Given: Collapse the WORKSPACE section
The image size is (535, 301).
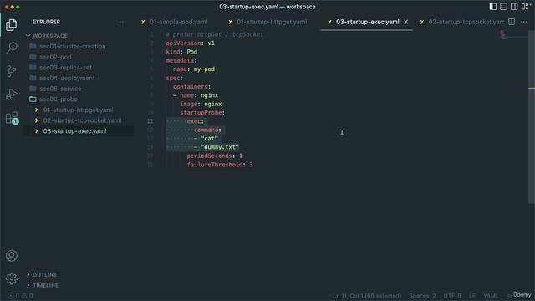Looking at the screenshot, I should [50, 36].
